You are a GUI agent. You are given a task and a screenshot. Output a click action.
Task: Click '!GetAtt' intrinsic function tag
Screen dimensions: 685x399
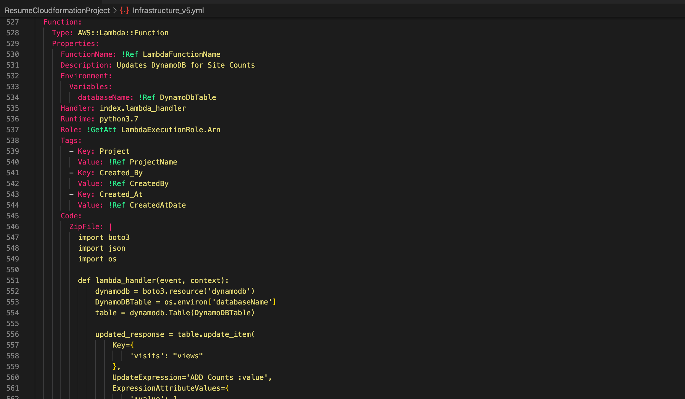click(x=102, y=130)
